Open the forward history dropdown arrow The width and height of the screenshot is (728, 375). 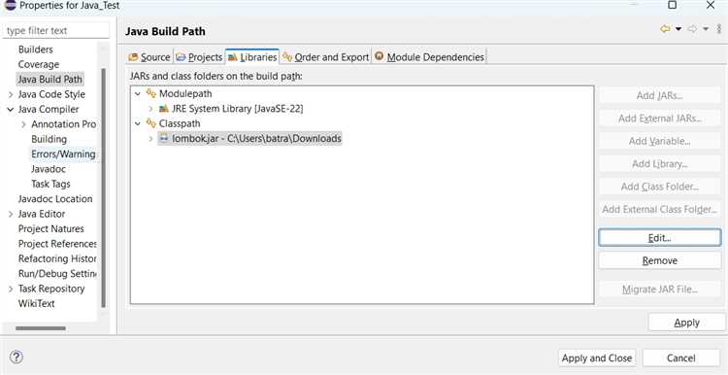coord(706,29)
